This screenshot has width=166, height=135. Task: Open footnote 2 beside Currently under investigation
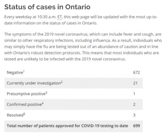tap(62, 82)
